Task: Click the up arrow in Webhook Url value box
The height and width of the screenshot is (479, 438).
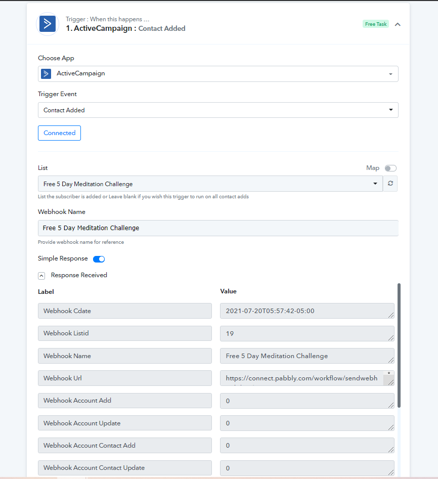Action: click(x=389, y=373)
